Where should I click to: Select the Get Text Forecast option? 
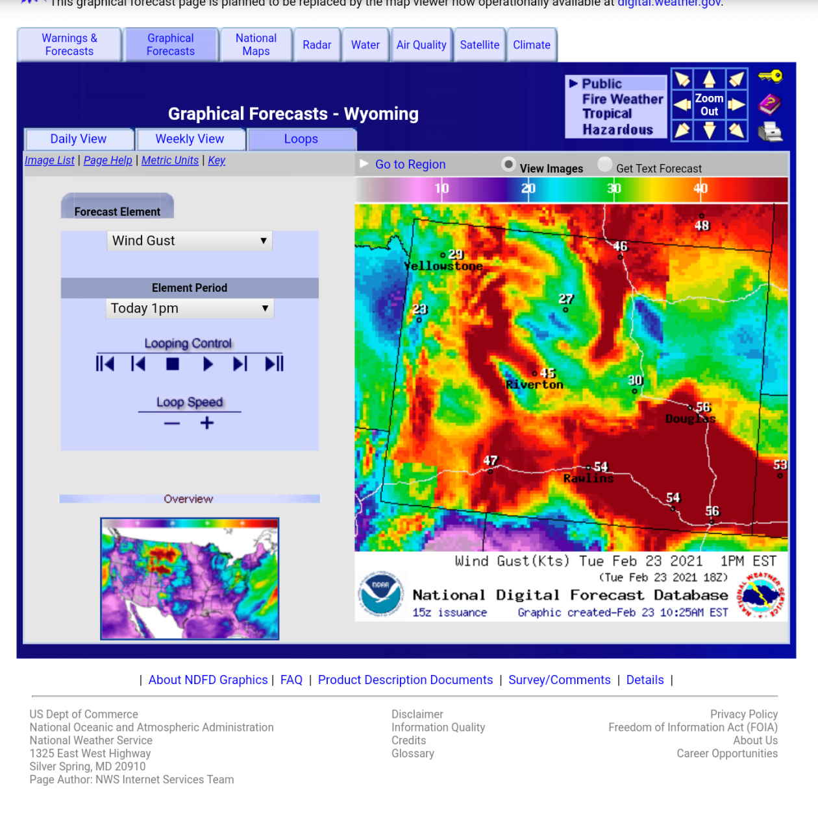click(x=605, y=165)
